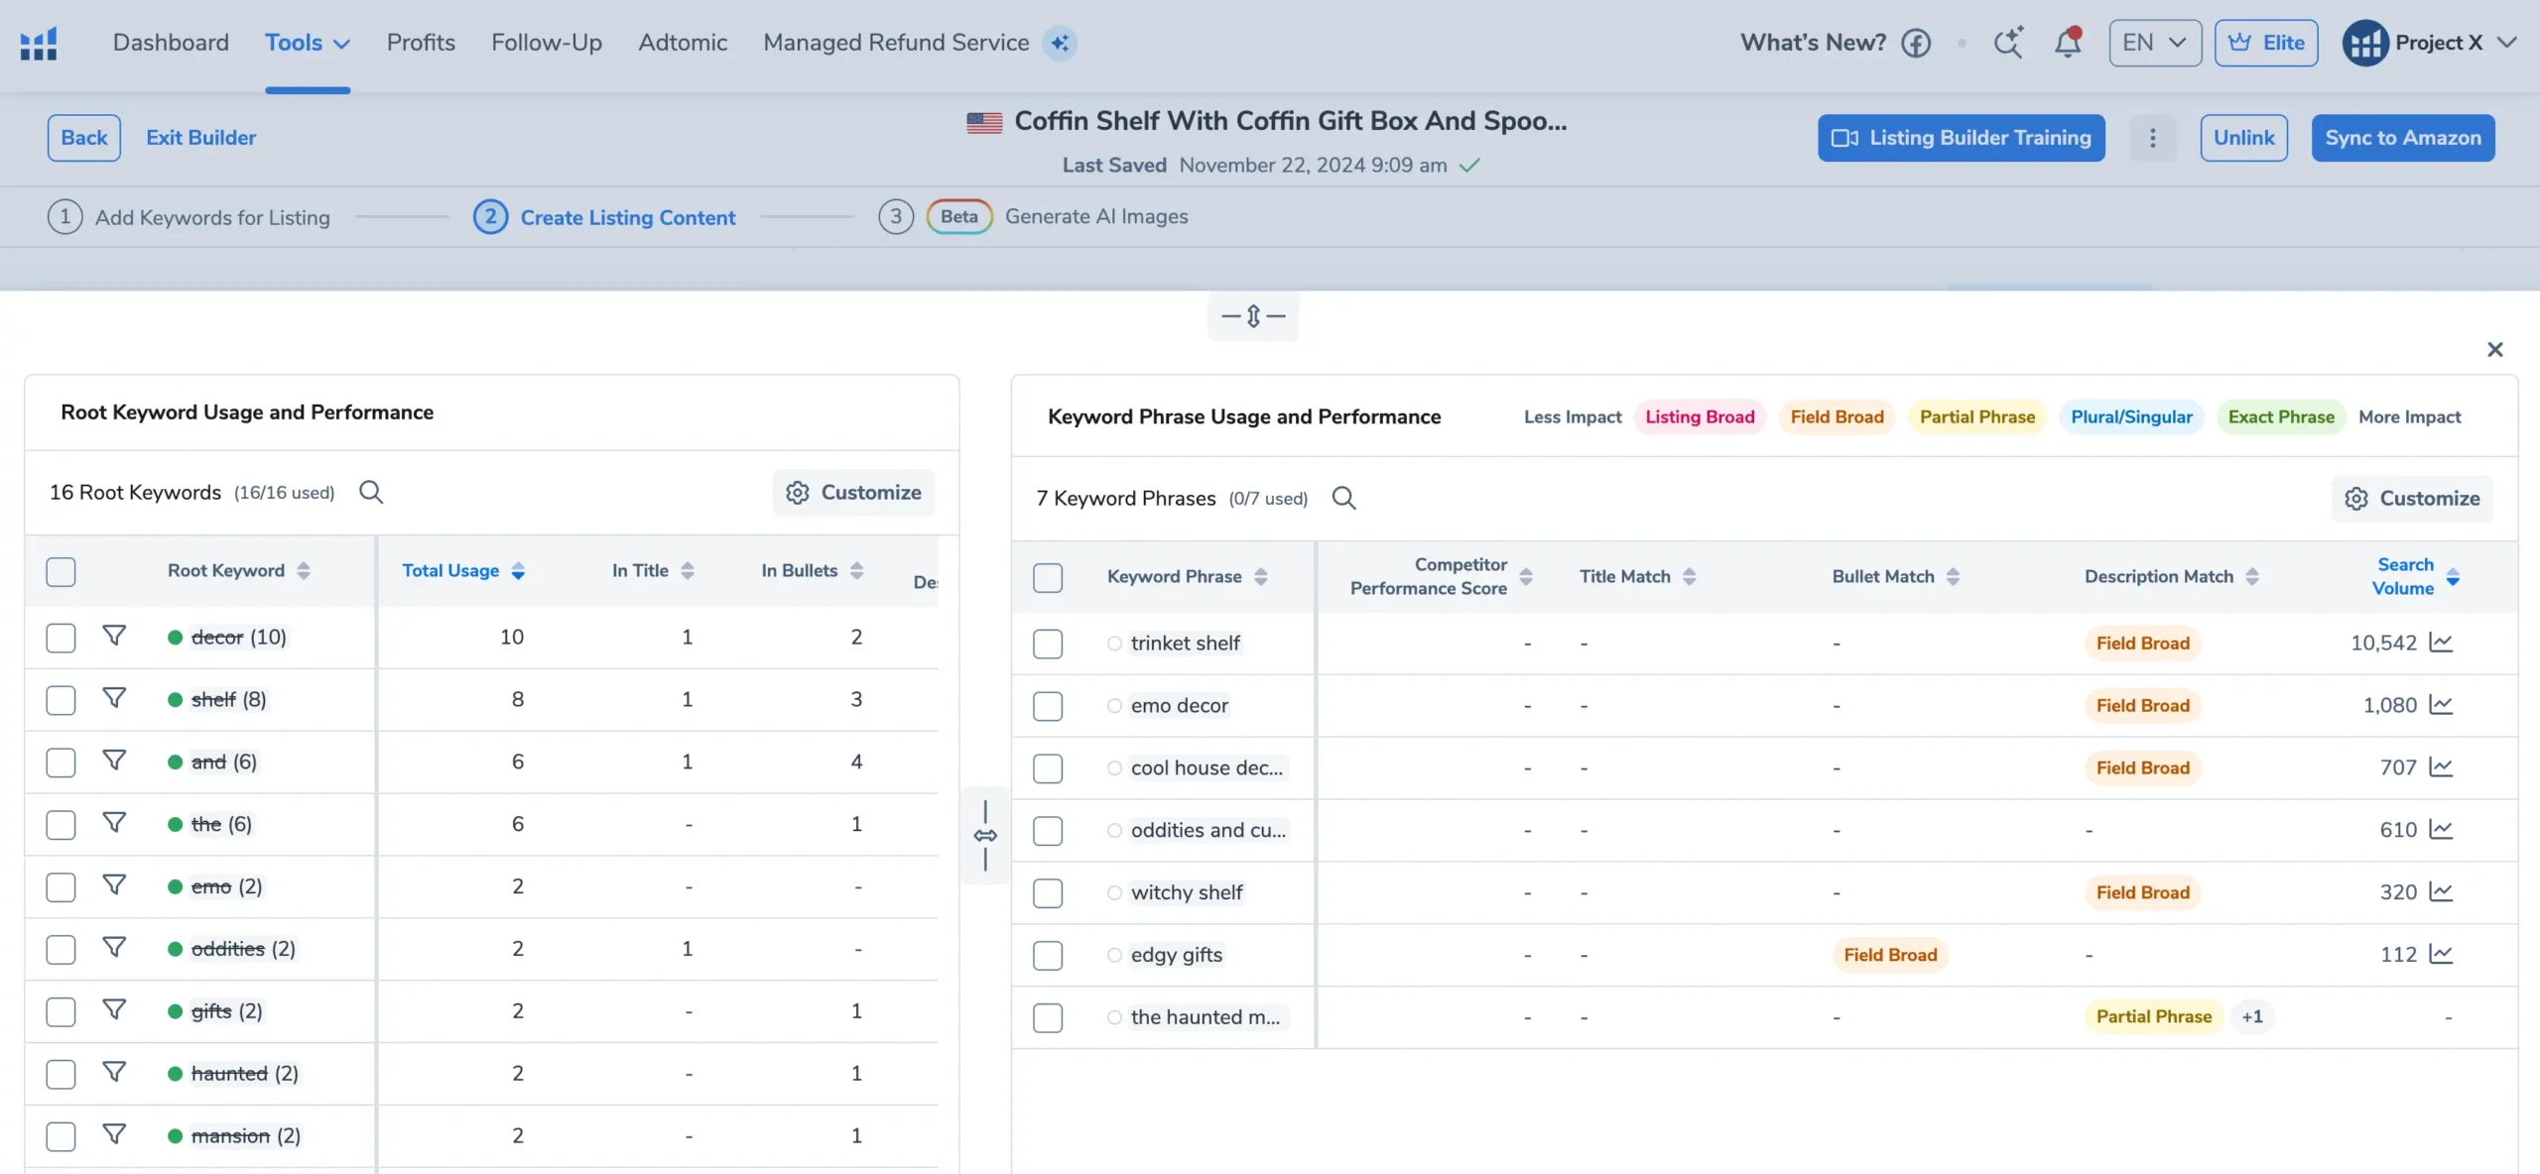Screen dimensions: 2540x1174
Task: Click the three-dot more options menu icon
Action: [x=2153, y=138]
